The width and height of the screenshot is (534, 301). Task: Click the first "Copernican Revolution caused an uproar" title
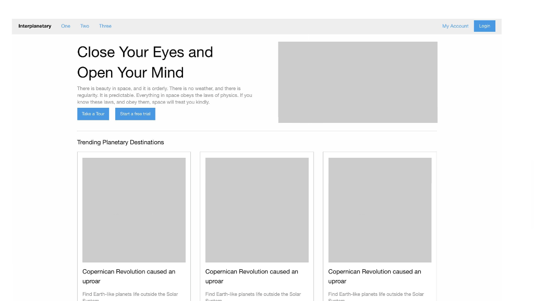coord(129,276)
